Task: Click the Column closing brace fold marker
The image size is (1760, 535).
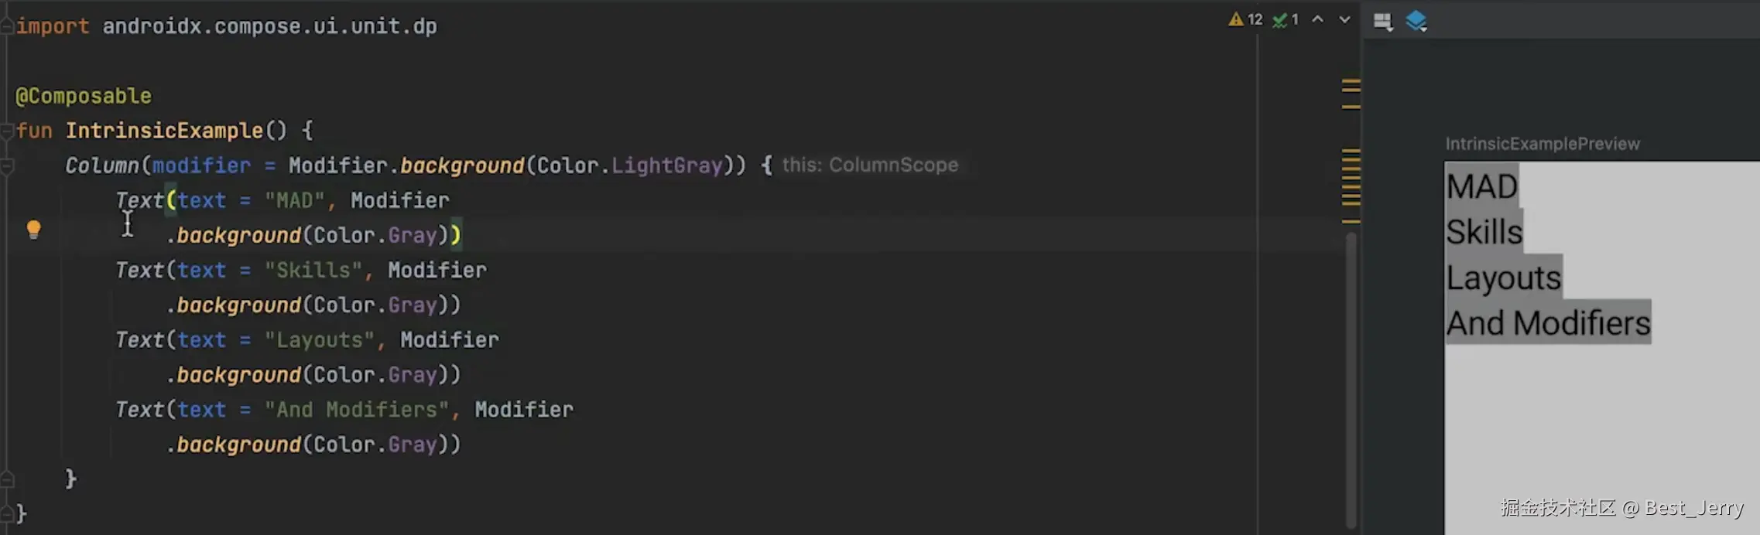Action: point(7,479)
